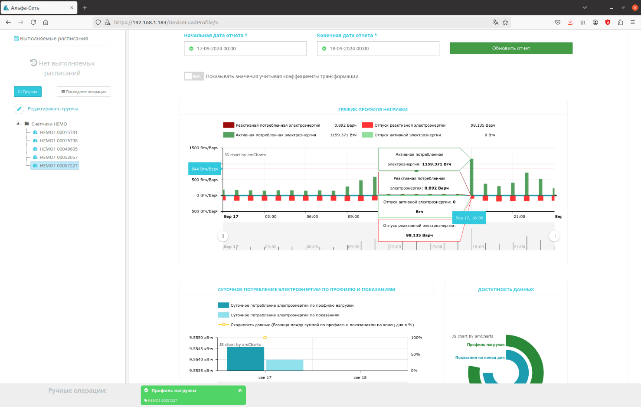Click the browser reload icon
Image resolution: width=641 pixels, height=407 pixels.
point(33,22)
